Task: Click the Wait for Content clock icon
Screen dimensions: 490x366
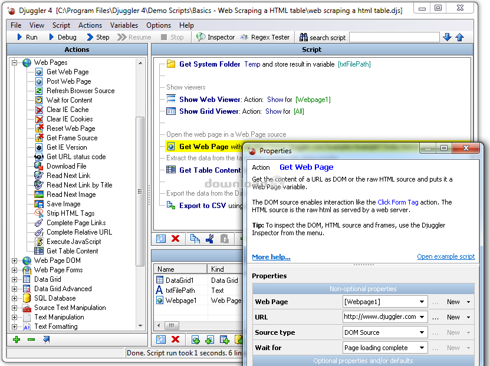Action: pos(39,100)
